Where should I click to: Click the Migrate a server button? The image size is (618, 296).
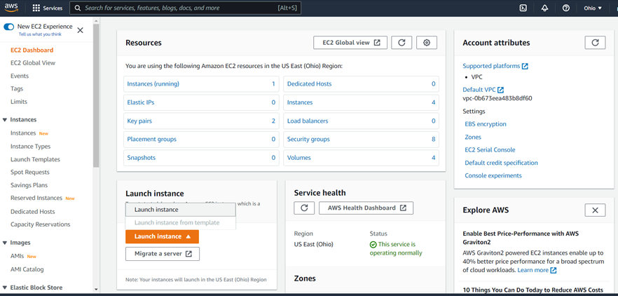(163, 254)
